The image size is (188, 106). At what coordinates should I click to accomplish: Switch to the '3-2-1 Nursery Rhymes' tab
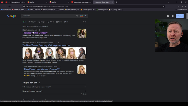click(15, 2)
